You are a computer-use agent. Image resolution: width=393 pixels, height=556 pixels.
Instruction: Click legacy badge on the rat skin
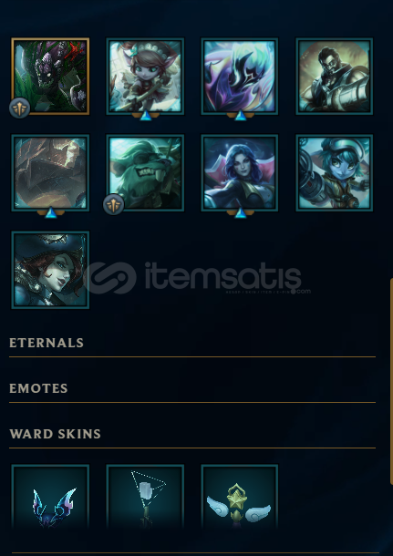coord(113,204)
